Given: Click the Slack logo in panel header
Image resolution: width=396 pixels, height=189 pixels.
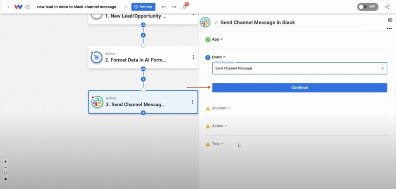Looking at the screenshot, I should coord(205,22).
